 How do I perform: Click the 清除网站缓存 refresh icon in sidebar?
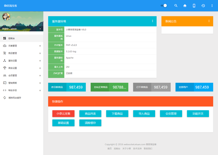[4, 98]
